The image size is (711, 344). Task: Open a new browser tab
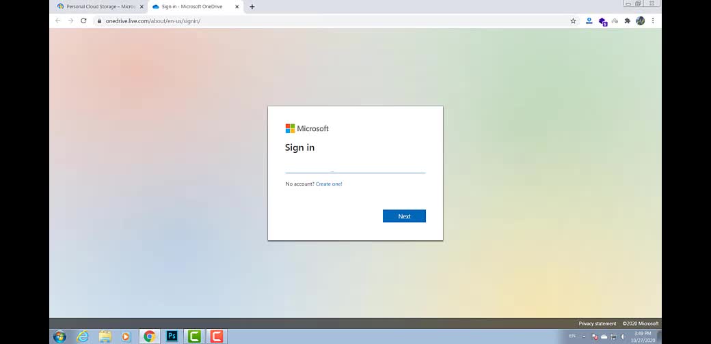coord(252,7)
